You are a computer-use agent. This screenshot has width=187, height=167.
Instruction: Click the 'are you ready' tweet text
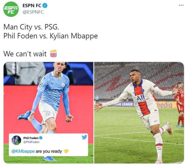click(49, 151)
